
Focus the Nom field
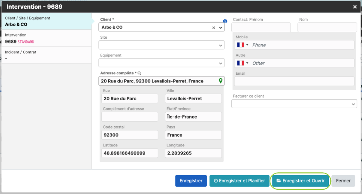327,27
